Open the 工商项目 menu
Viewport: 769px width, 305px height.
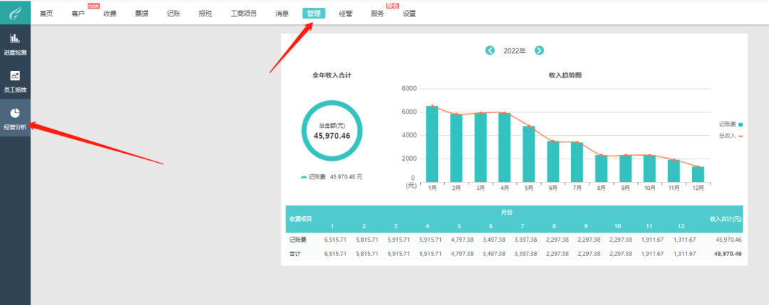pos(244,14)
